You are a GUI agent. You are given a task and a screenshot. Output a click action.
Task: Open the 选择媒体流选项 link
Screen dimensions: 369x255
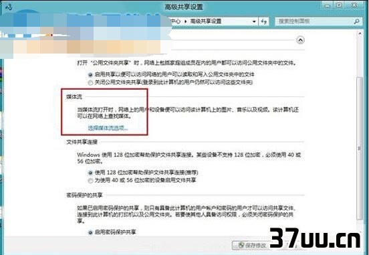108,128
